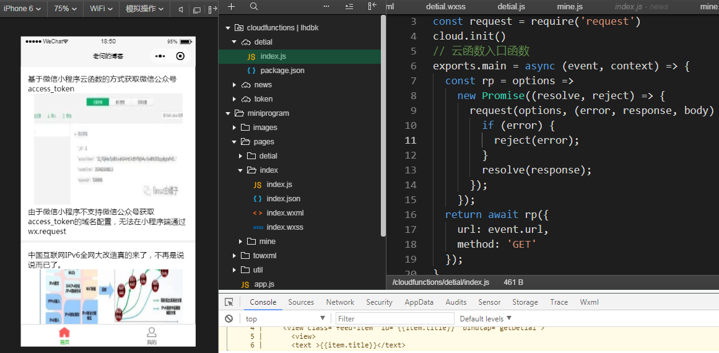This screenshot has width=719, height=353.
Task: Open the Default levels dropdown
Action: coord(486,318)
